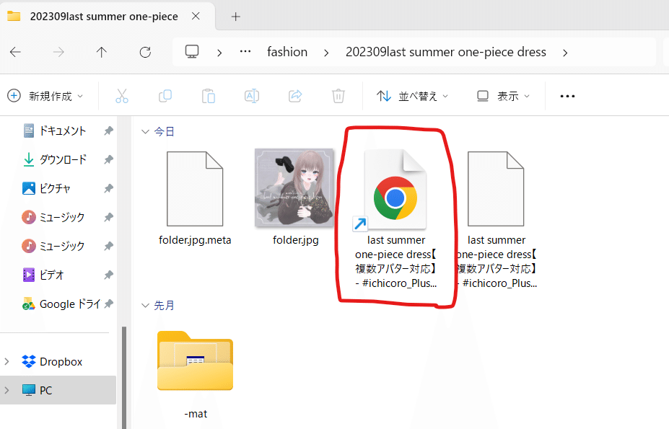
Task: Open collapsed path ellipsis in address bar
Action: point(245,52)
